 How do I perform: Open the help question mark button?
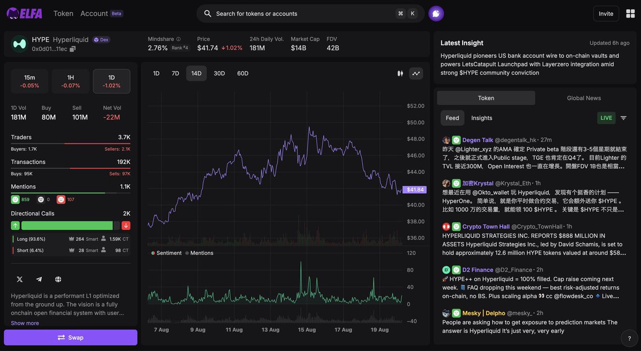(x=629, y=338)
